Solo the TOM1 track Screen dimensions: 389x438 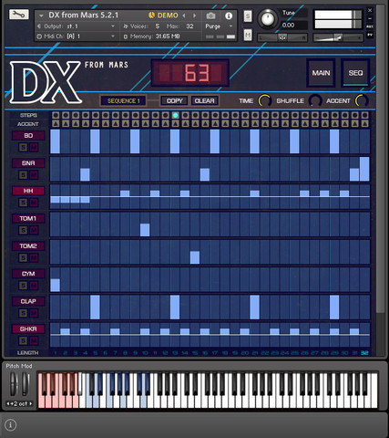pos(23,230)
